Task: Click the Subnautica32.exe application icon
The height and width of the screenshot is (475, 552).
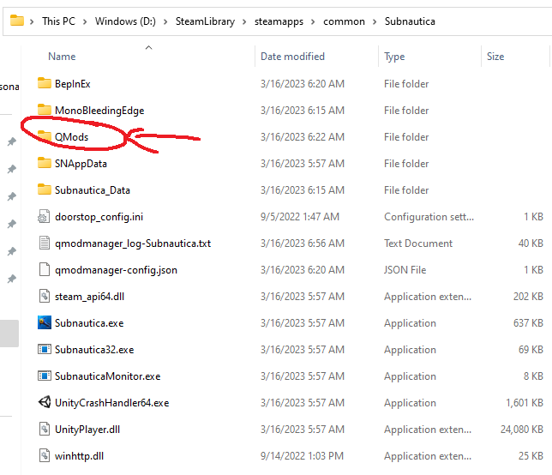Action: point(45,349)
